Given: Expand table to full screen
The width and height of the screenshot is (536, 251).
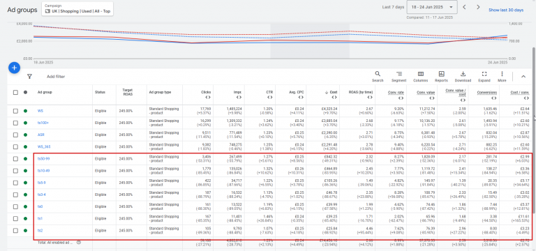Looking at the screenshot, I should tap(484, 77).
